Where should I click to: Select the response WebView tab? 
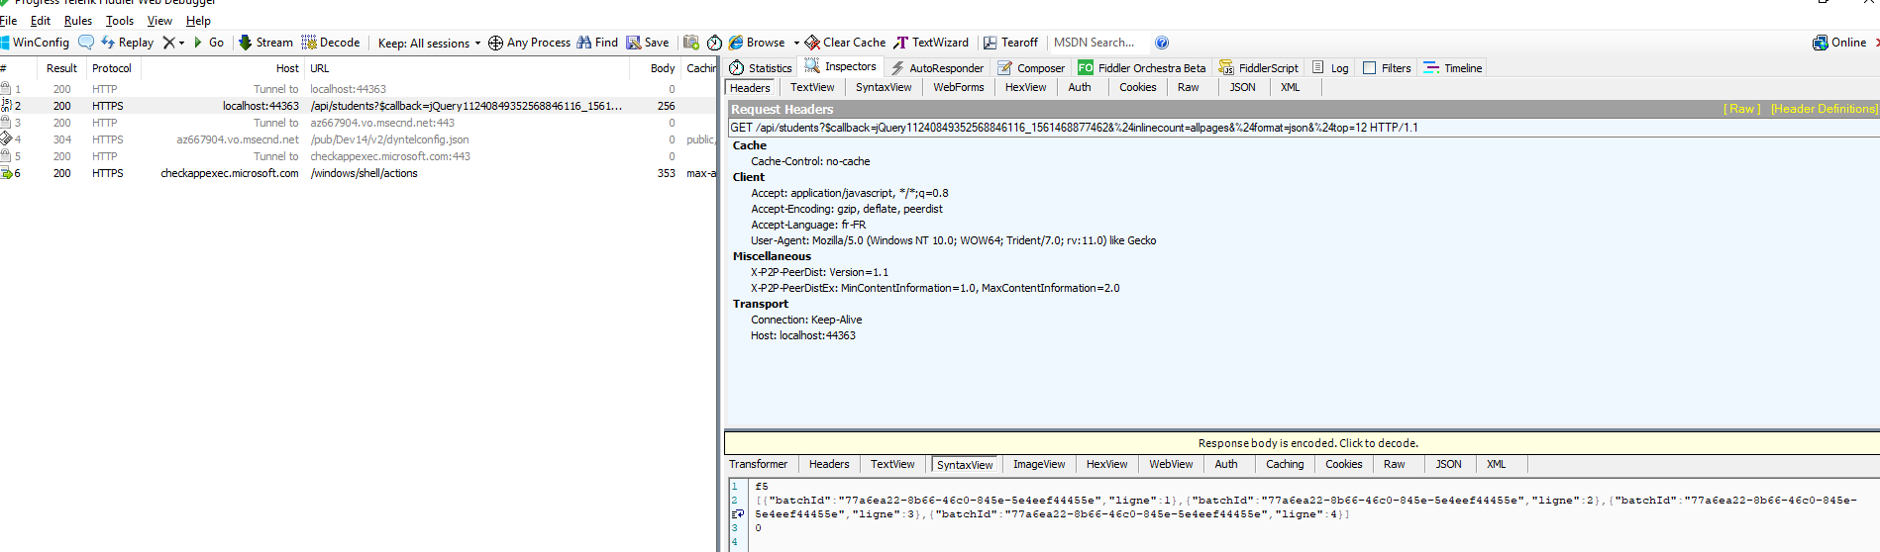(x=1171, y=464)
